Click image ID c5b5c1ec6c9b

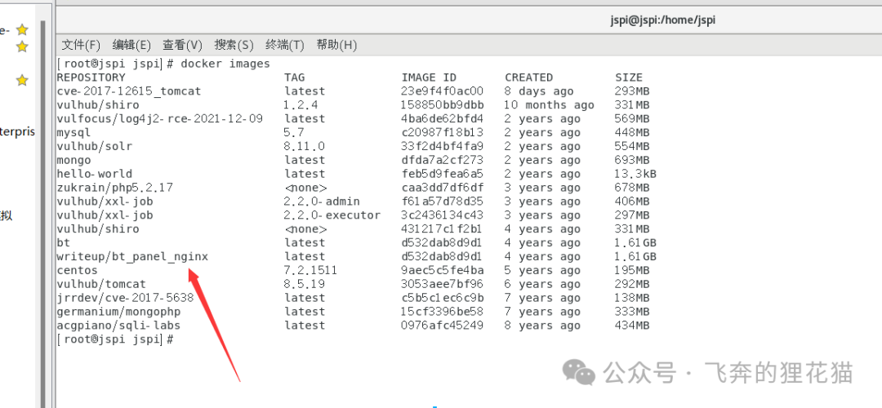point(442,298)
